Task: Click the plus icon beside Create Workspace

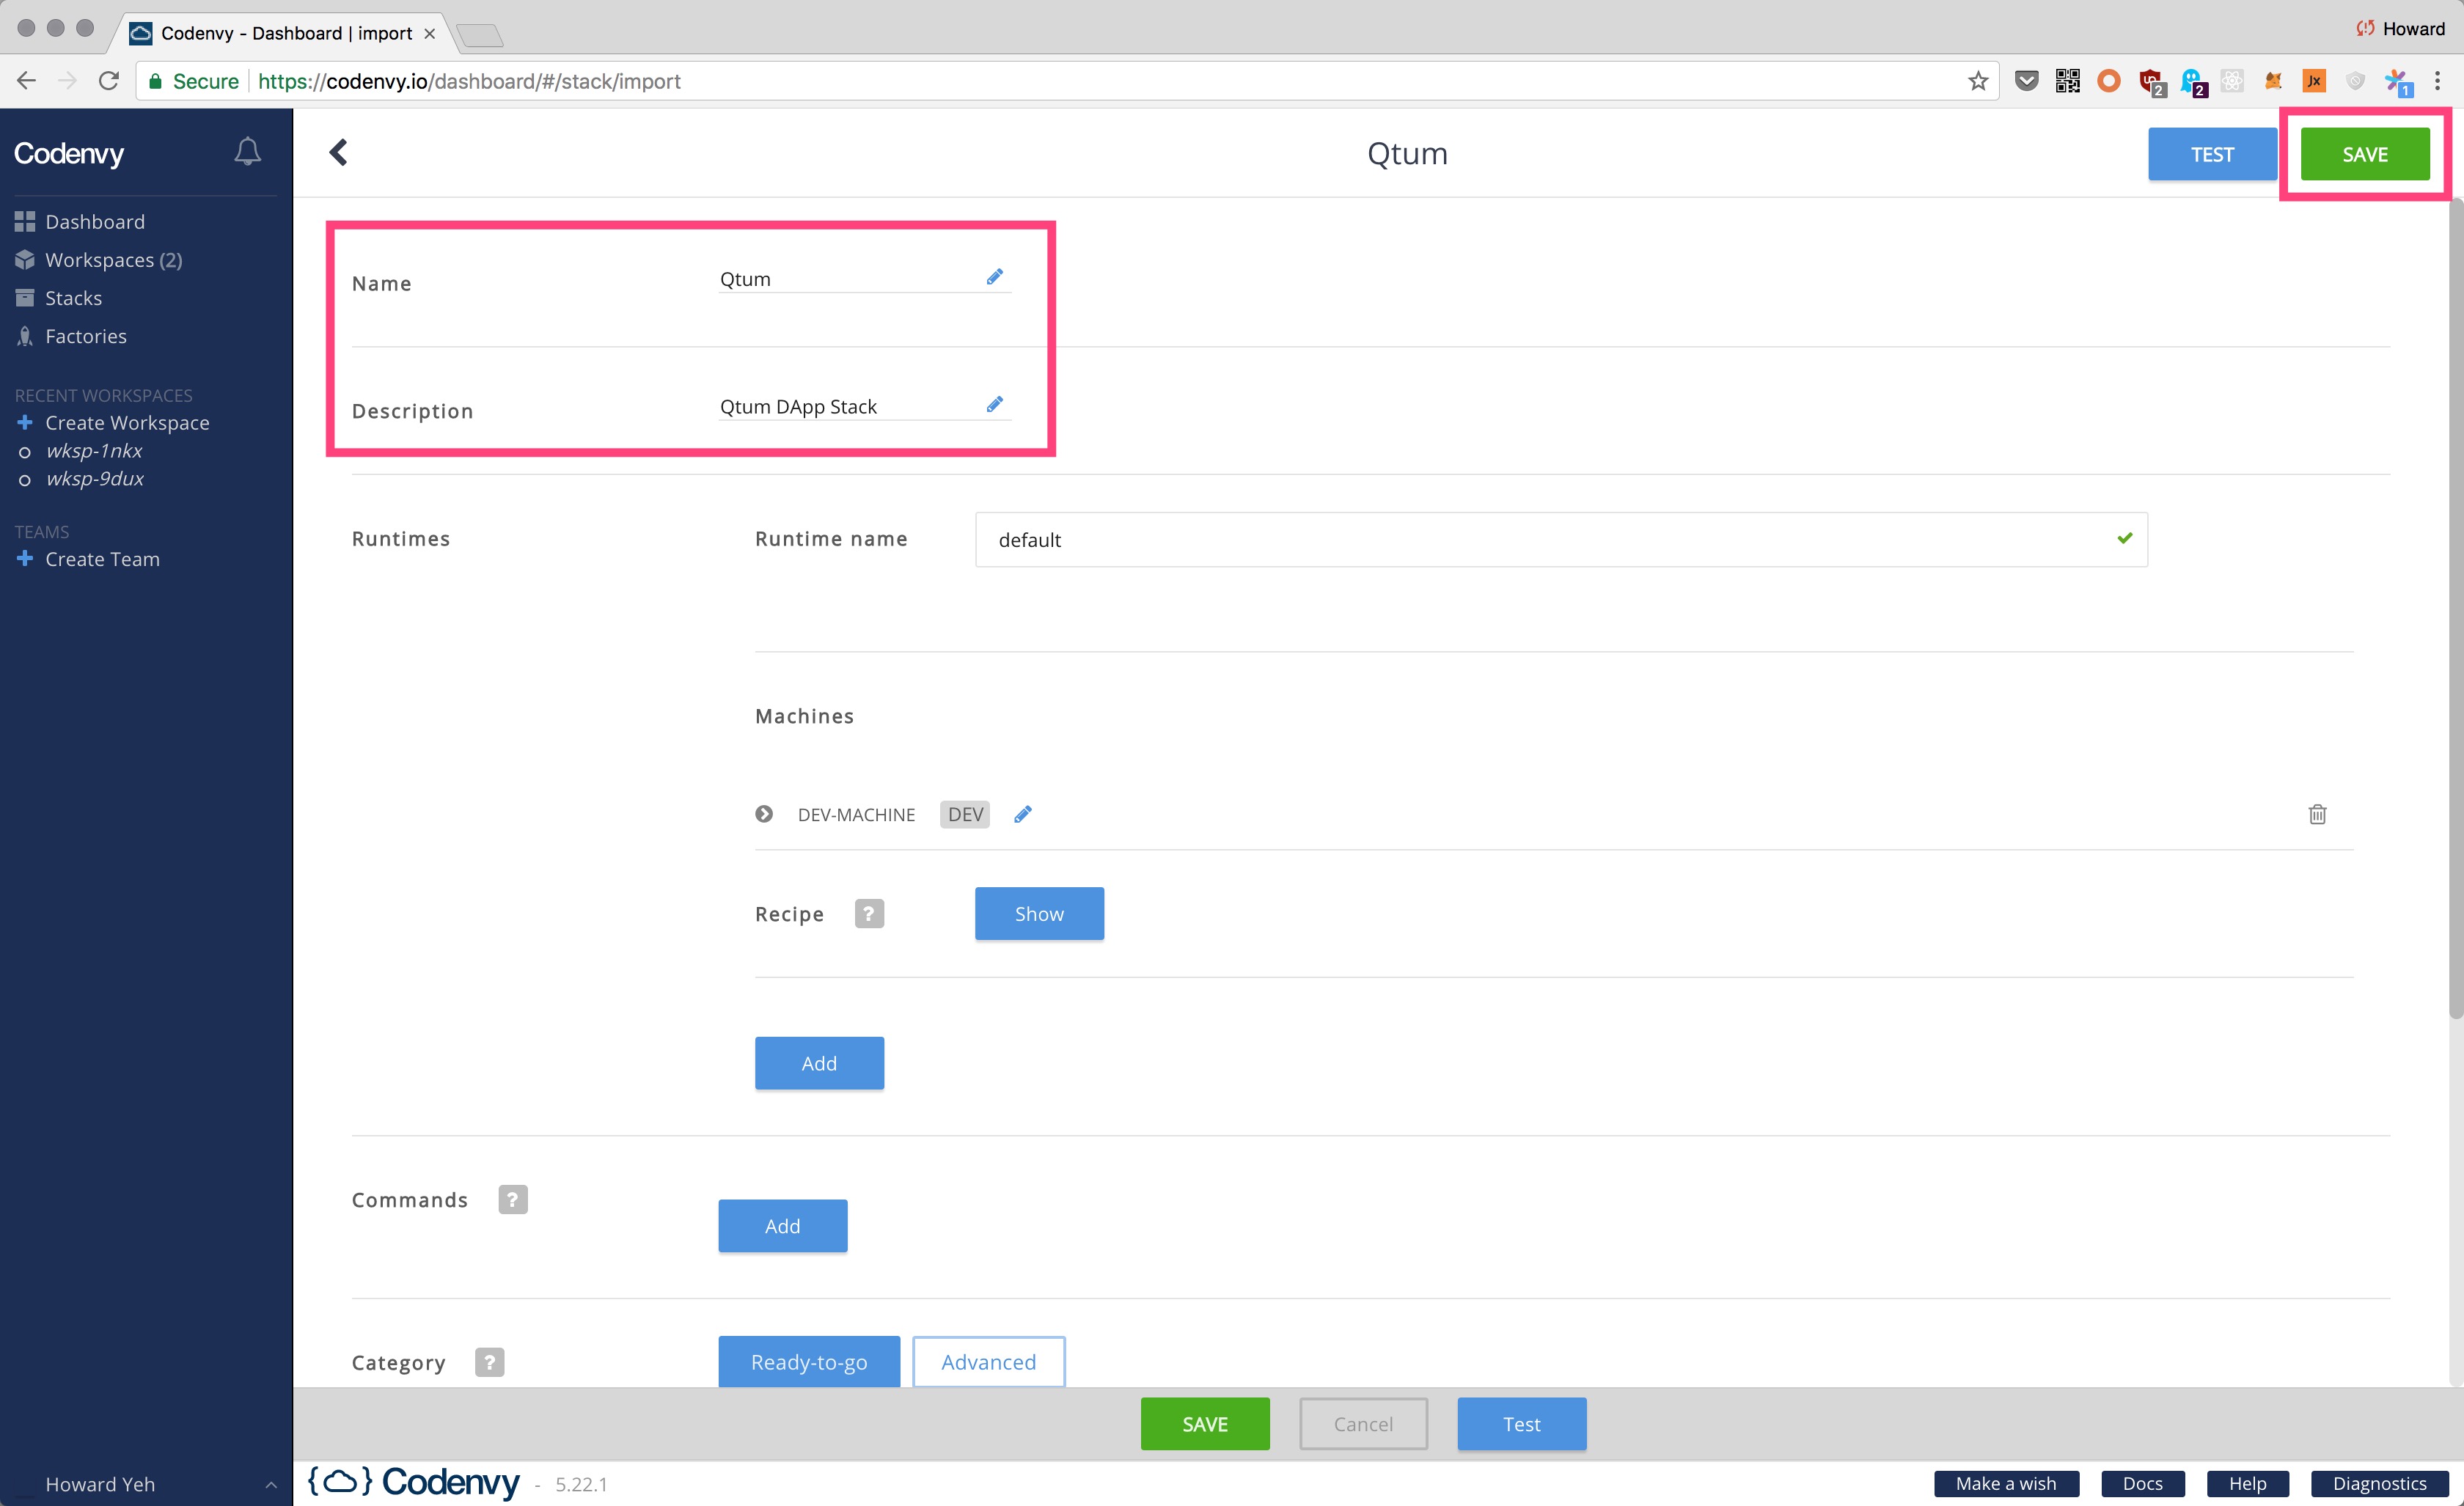Action: pos(25,422)
